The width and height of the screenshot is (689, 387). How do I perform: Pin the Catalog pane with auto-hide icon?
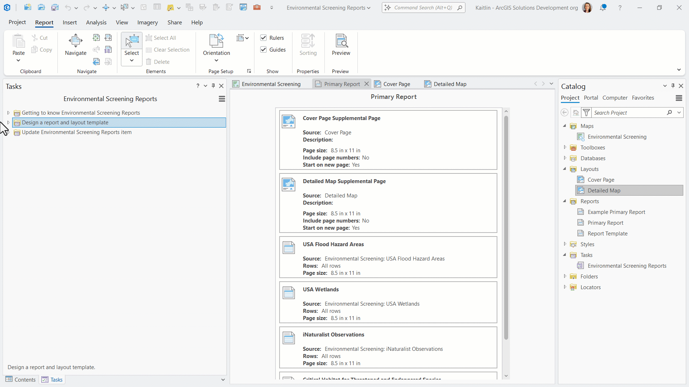[x=673, y=86]
